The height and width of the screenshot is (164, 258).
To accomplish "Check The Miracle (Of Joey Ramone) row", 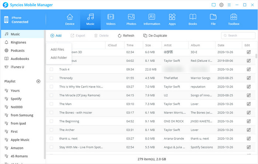I will click(x=51, y=95).
